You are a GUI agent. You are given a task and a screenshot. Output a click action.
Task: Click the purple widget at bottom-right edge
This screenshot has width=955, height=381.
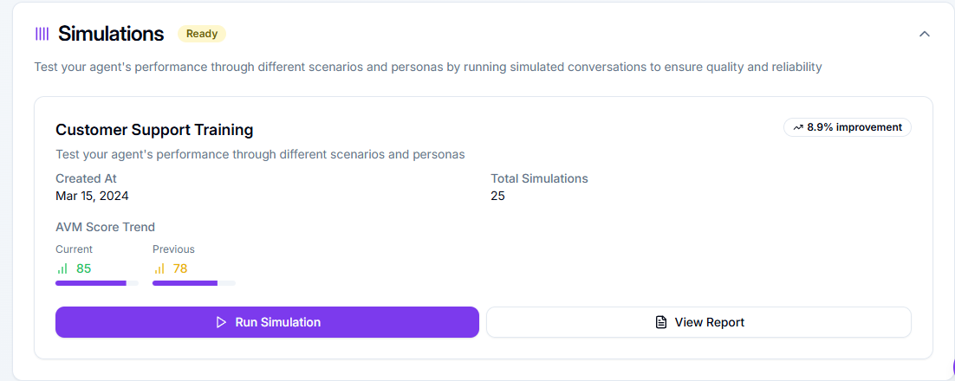pos(952,367)
